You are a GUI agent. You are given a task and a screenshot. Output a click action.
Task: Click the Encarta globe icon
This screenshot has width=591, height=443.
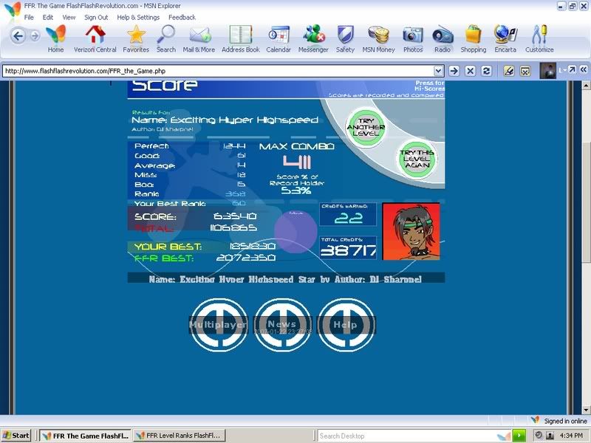(505, 35)
